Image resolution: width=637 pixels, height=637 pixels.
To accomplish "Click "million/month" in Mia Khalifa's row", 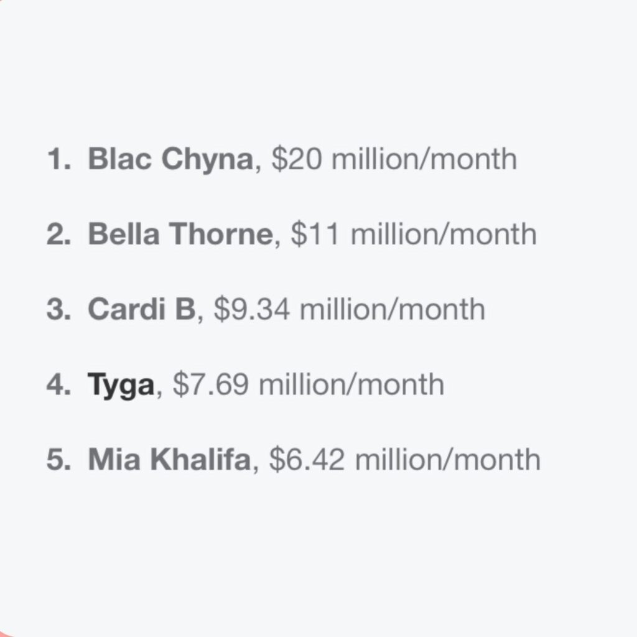I will click(447, 460).
